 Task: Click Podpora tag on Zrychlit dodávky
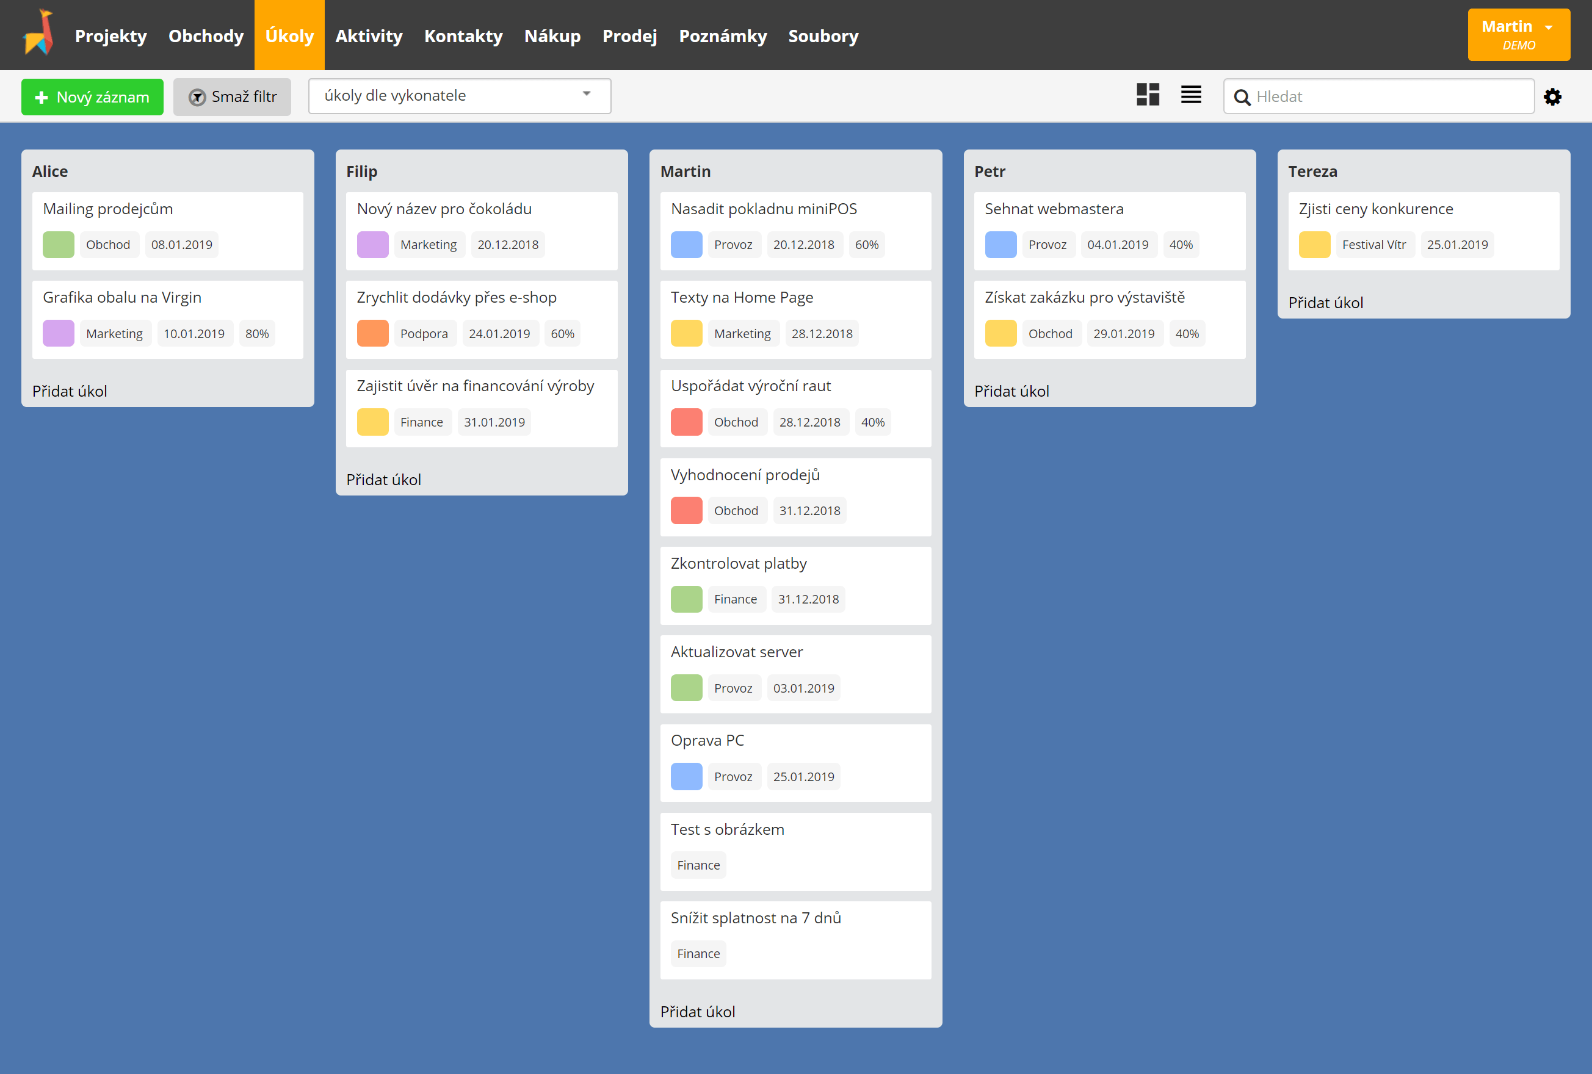tap(424, 334)
